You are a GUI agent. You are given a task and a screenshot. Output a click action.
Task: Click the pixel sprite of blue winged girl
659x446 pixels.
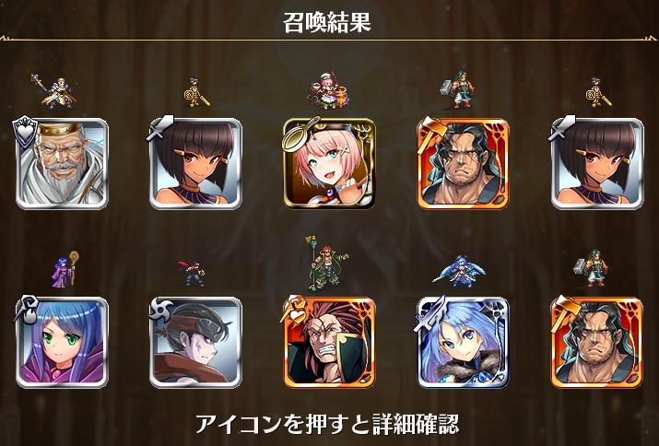[459, 271]
